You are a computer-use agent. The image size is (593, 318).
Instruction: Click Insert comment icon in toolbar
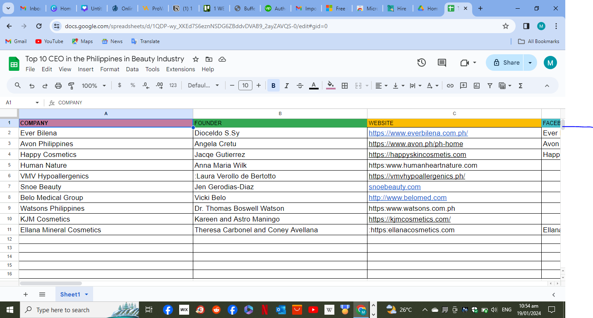pyautogui.click(x=463, y=86)
